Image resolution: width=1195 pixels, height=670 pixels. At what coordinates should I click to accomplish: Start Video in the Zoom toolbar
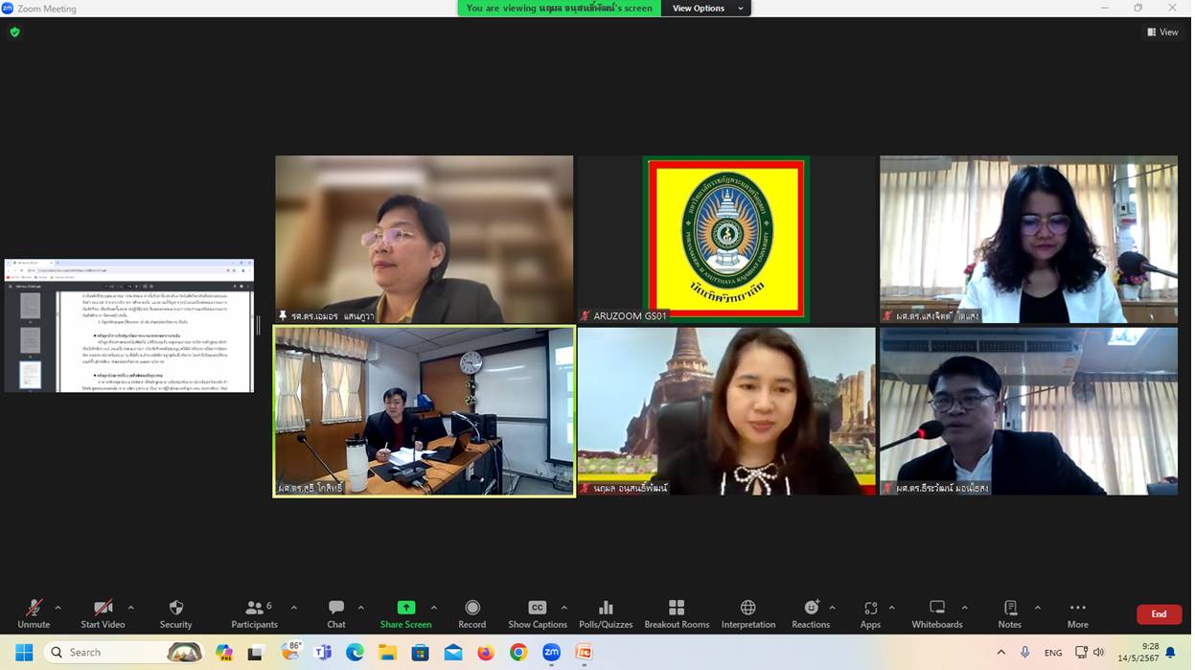point(103,613)
